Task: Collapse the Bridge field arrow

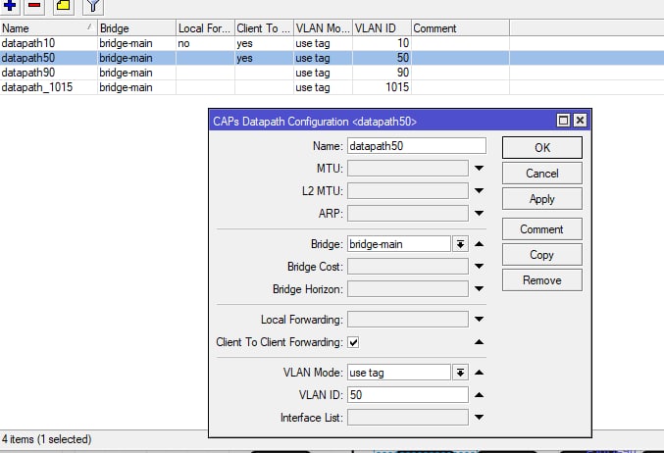Action: pos(479,244)
